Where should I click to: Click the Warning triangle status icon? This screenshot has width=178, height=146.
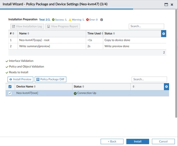coord(70,20)
